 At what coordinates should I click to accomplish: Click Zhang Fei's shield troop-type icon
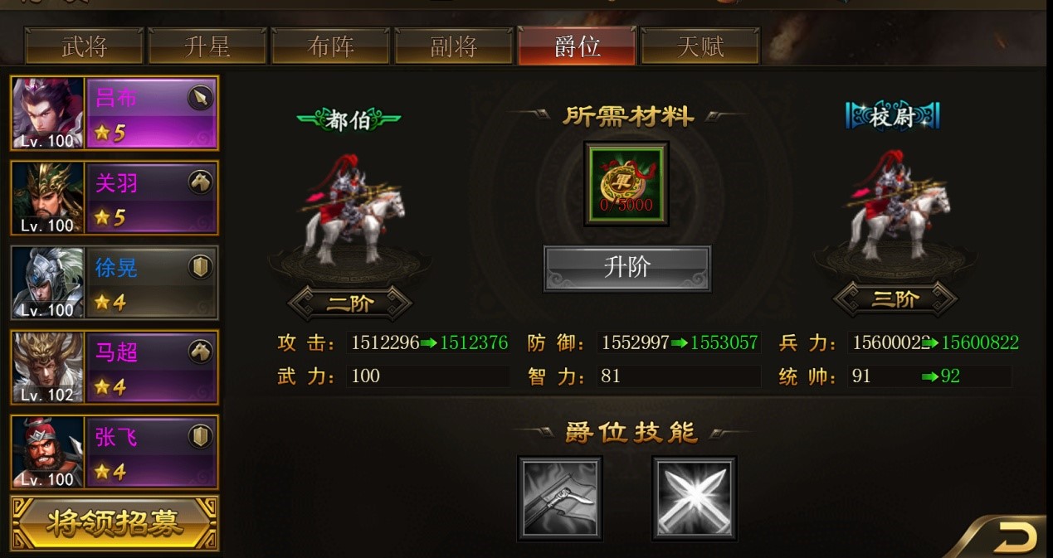(200, 436)
